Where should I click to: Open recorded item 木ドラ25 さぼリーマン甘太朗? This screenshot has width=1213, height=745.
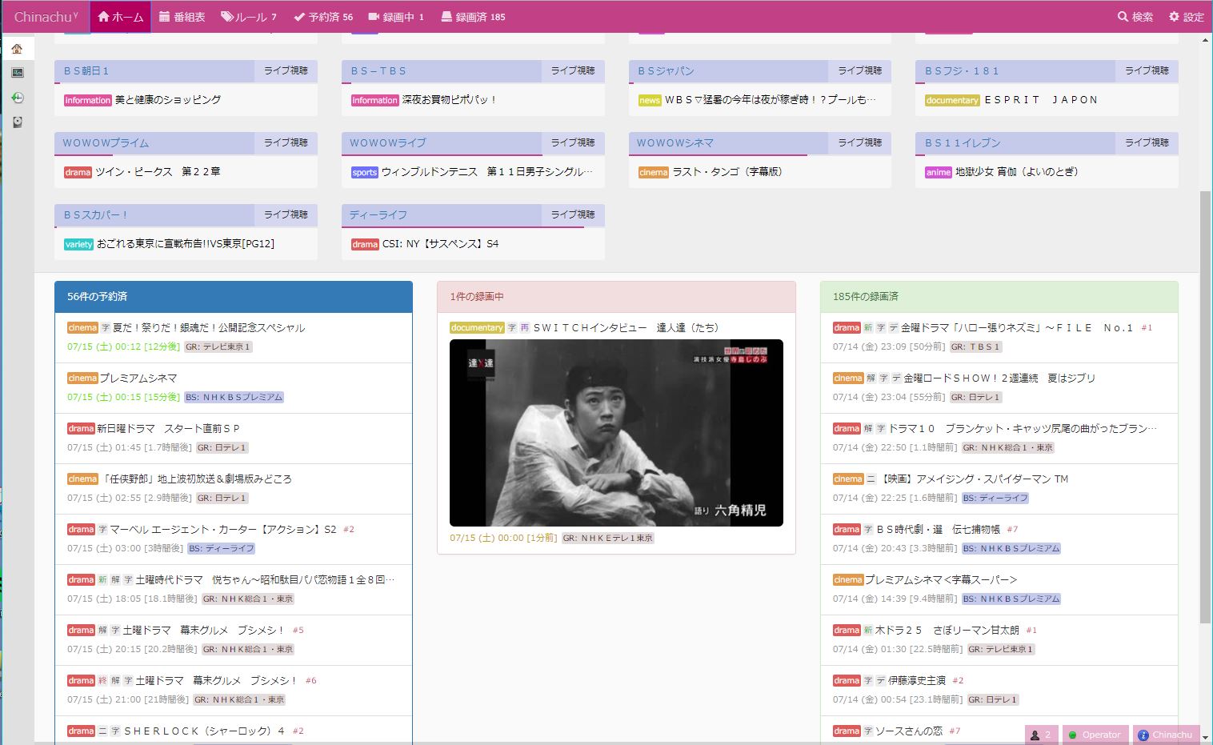pos(999,639)
